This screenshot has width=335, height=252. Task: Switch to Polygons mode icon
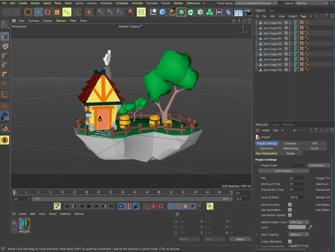[x=5, y=75]
